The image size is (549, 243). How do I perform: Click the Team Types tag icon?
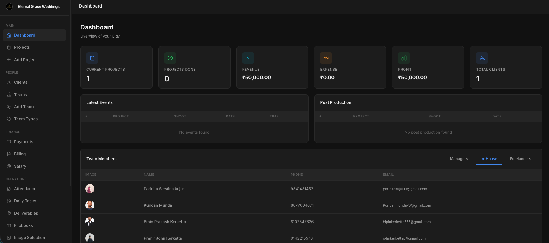coord(9,119)
